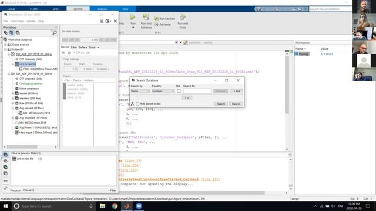The height and width of the screenshot is (211, 376).
Task: Click the MATLAB help question mark icon
Action: click(x=300, y=9)
